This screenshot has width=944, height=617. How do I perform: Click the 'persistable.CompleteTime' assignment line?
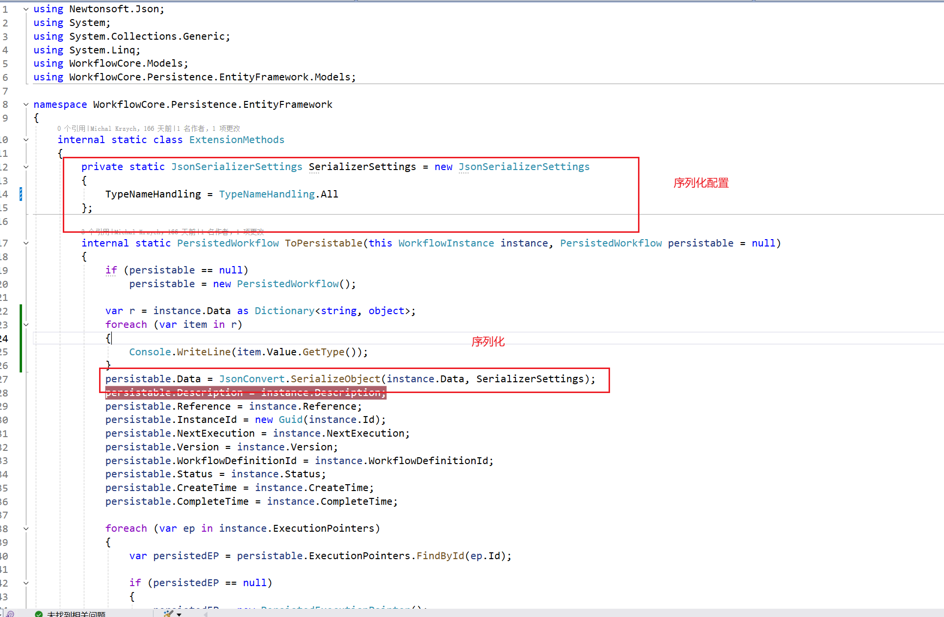click(252, 501)
